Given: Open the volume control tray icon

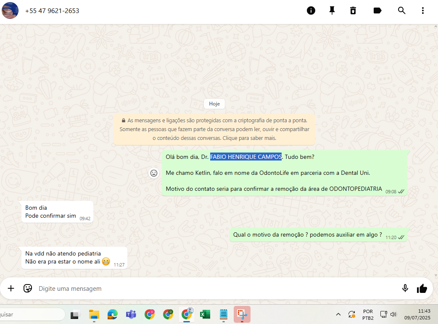Looking at the screenshot, I should pyautogui.click(x=393, y=314).
